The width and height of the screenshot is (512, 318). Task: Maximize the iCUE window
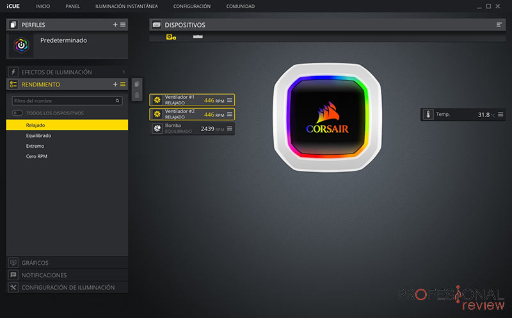[x=488, y=6]
